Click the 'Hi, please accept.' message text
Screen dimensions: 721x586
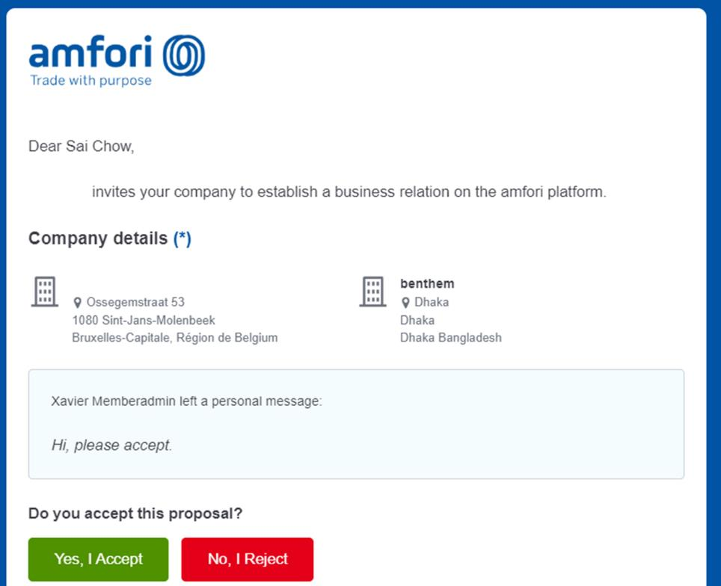(x=111, y=445)
